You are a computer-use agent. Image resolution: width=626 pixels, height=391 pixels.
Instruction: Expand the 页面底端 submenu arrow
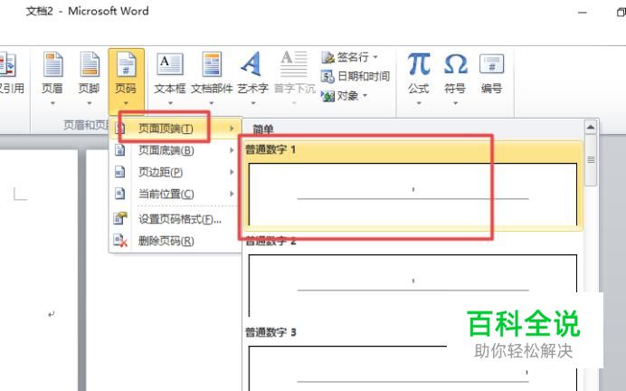click(232, 150)
